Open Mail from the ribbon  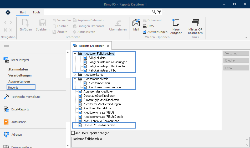pyautogui.click(x=136, y=25)
